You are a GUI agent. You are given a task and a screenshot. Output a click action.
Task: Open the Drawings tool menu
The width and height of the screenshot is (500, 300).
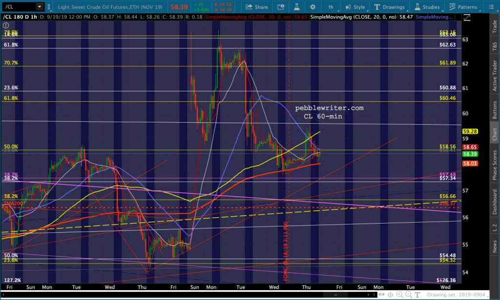pos(390,7)
